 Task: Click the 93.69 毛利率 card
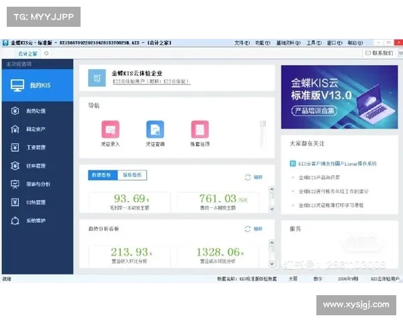(130, 202)
